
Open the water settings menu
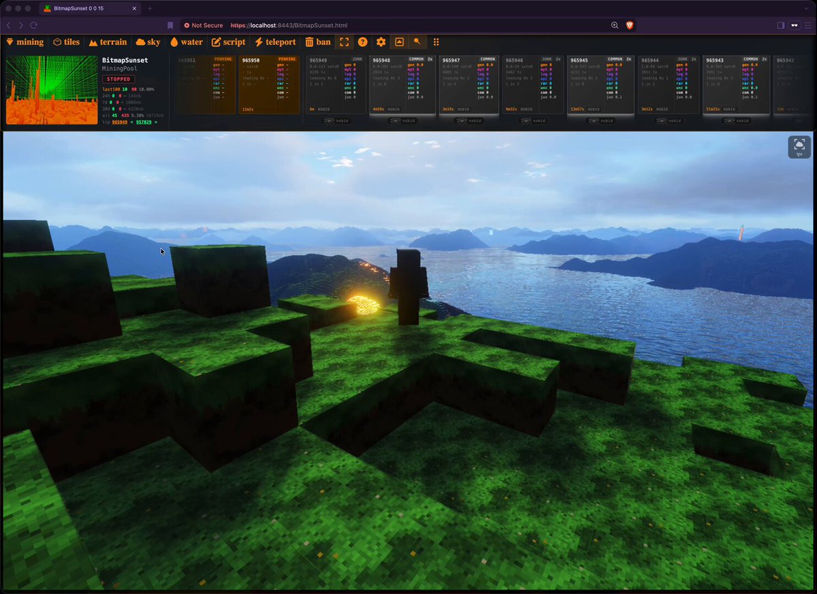tap(187, 42)
